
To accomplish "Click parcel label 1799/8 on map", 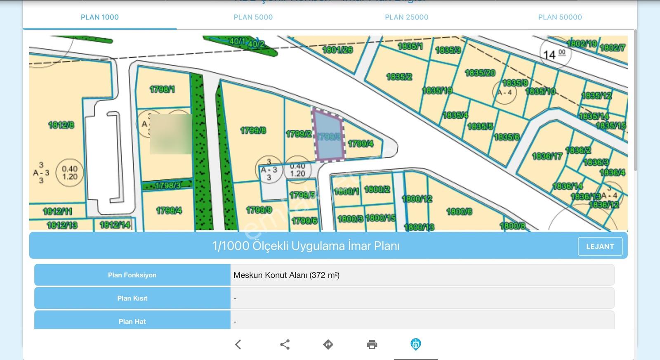I will coord(253,131).
